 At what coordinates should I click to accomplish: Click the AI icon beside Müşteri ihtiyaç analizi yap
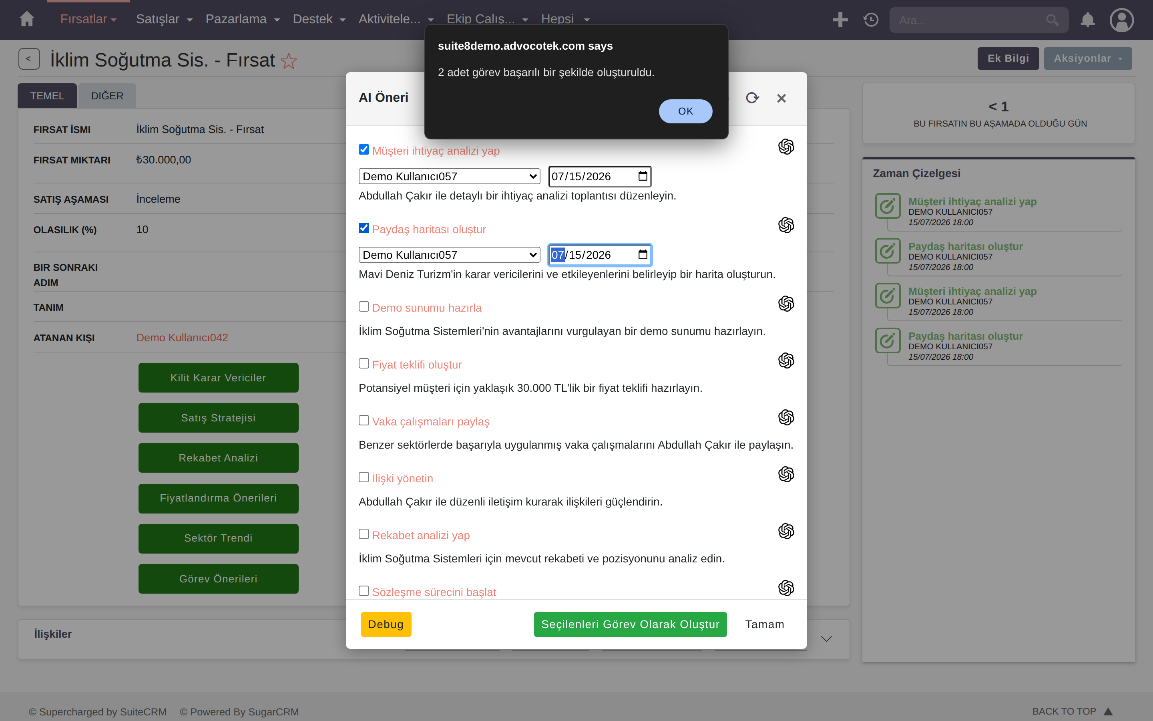click(786, 147)
